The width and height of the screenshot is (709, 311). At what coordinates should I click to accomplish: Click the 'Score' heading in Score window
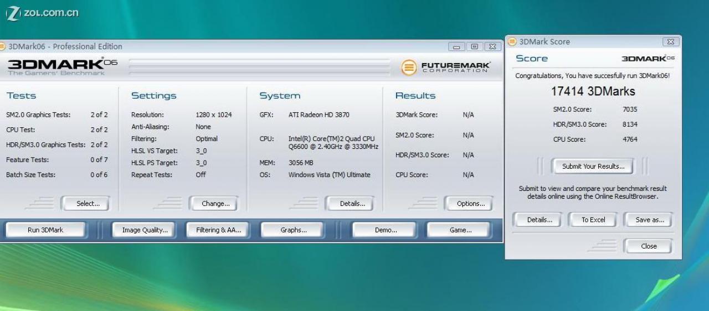coord(532,59)
